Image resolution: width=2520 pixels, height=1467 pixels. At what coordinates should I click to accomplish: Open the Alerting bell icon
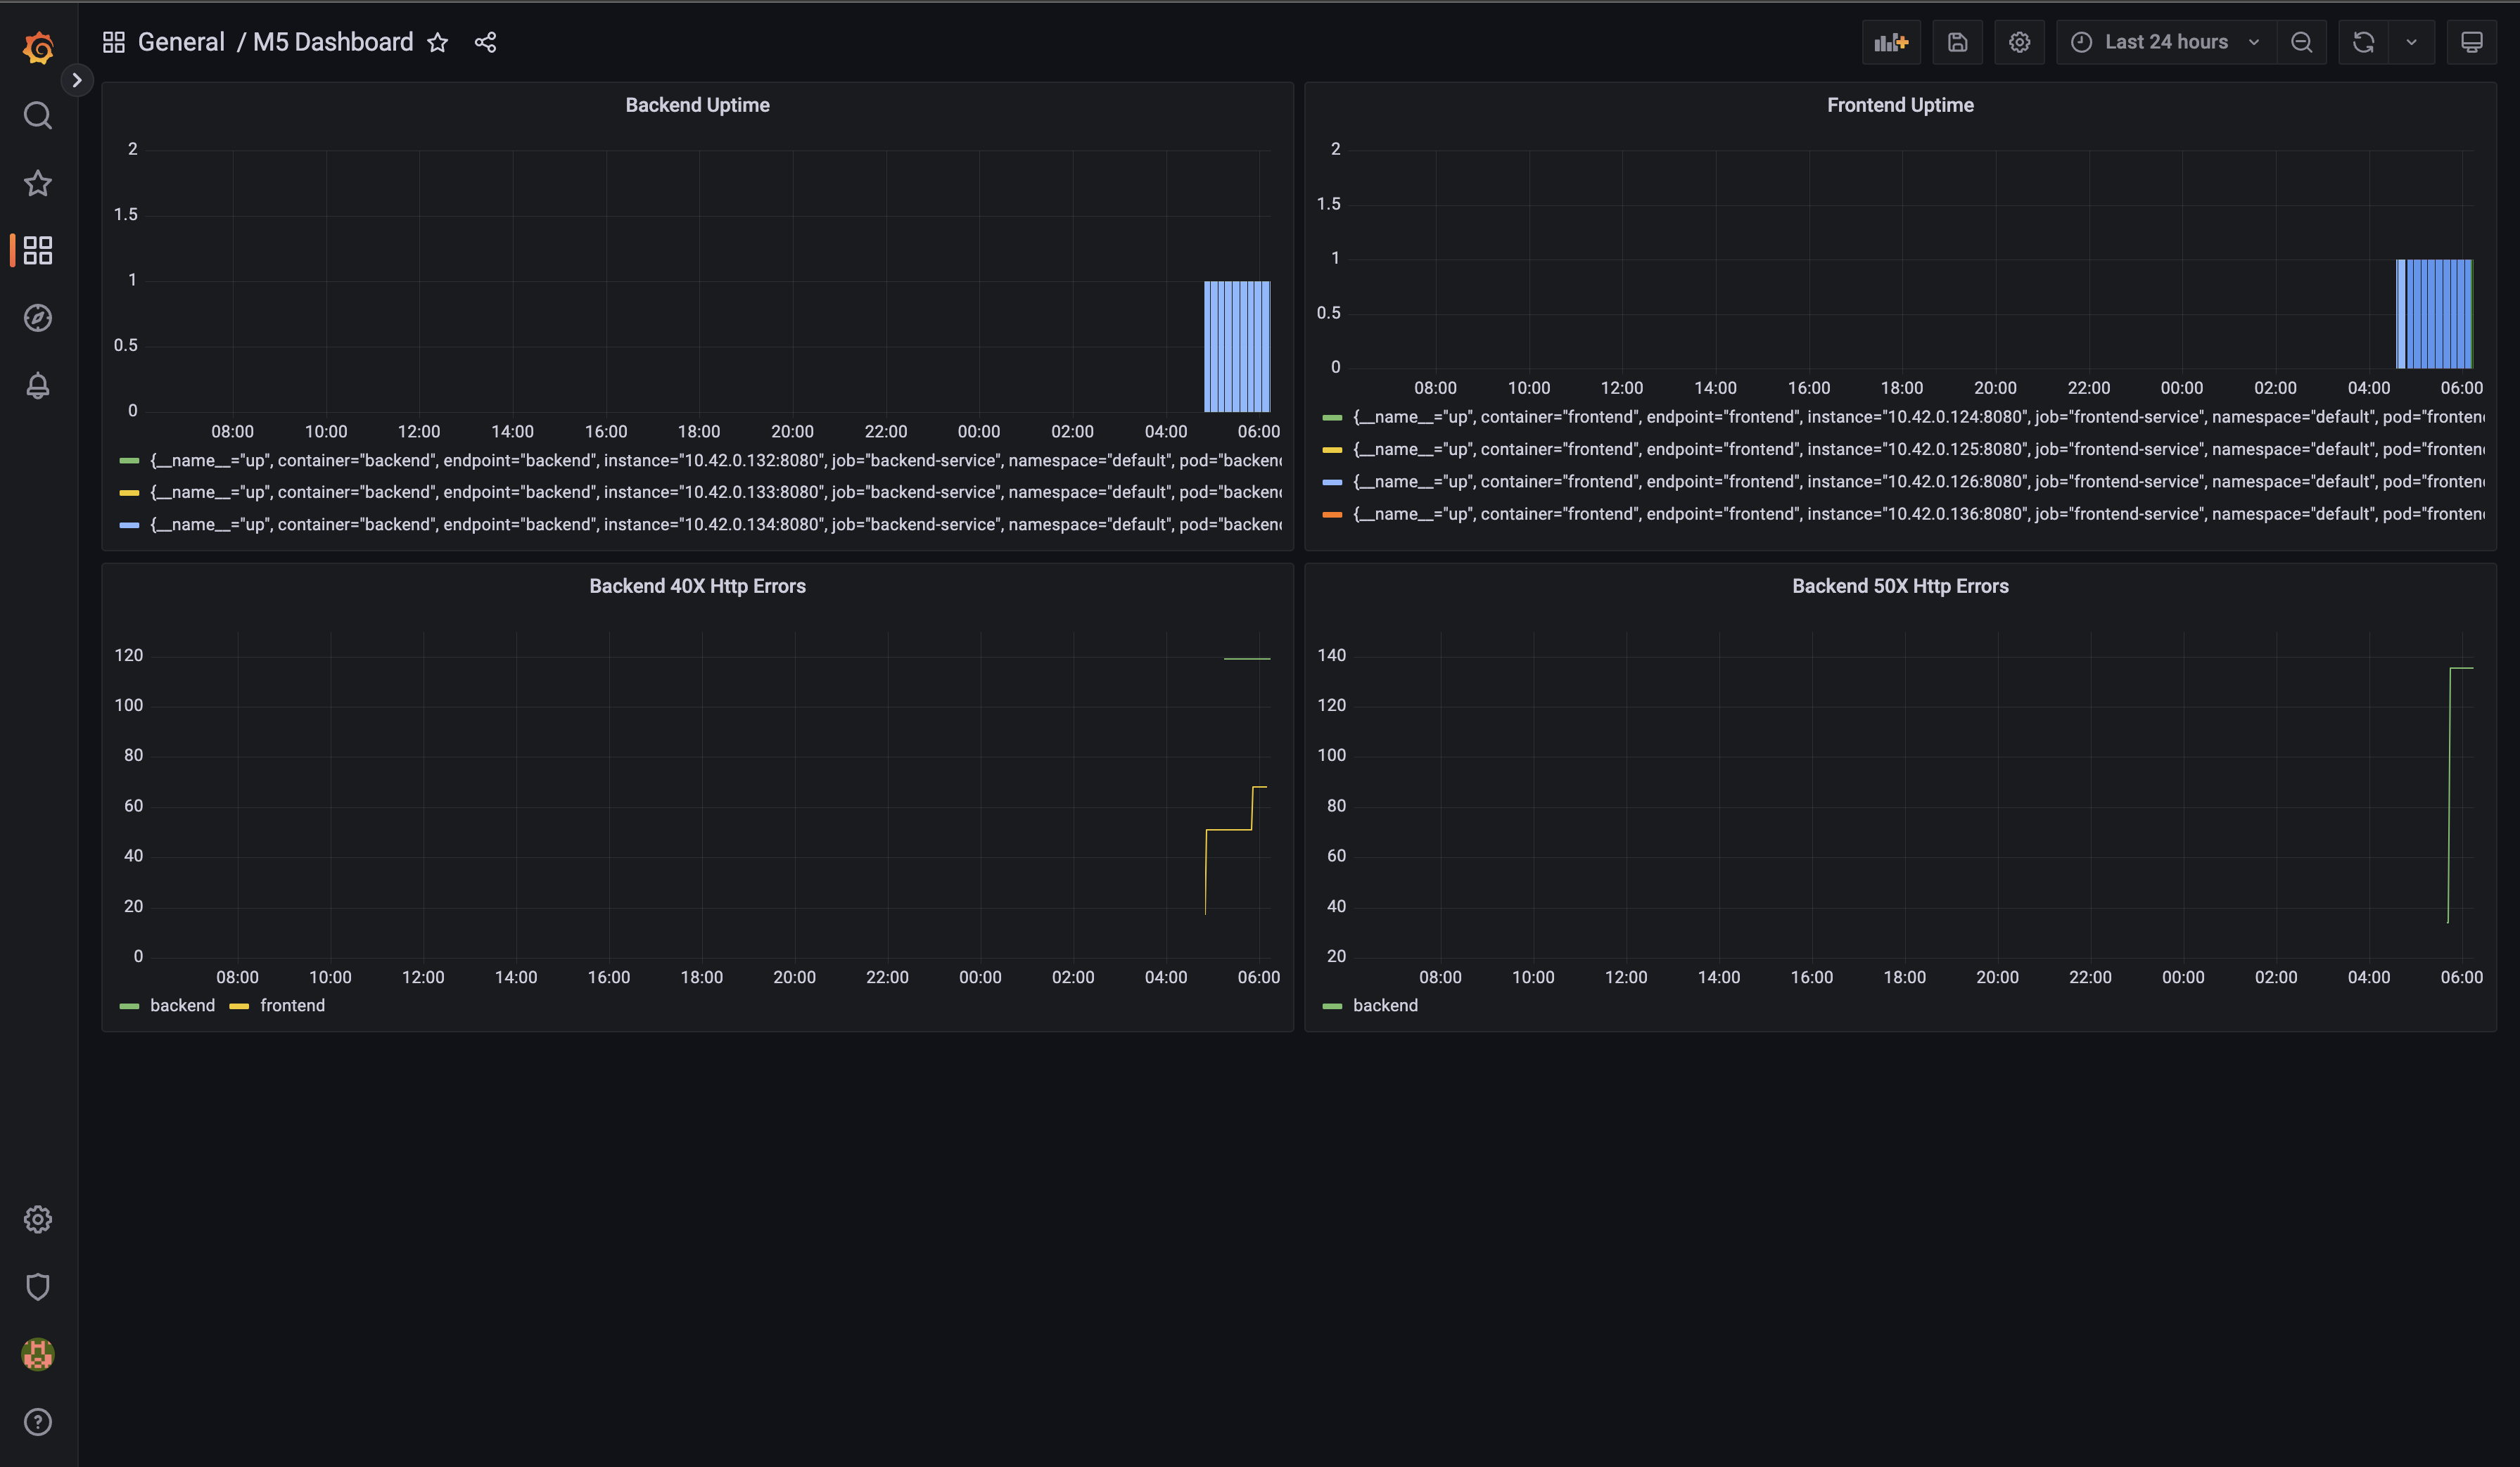pos(38,385)
